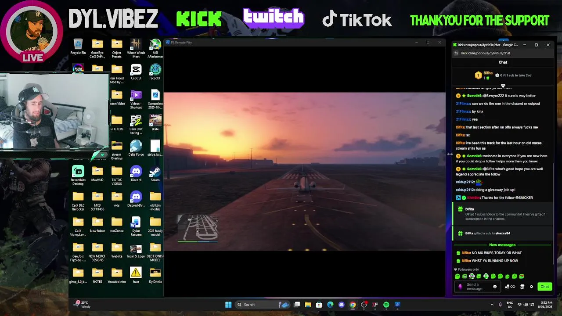Open MSI Afterburner desktop shortcut
Image resolution: width=562 pixels, height=316 pixels.
155,49
